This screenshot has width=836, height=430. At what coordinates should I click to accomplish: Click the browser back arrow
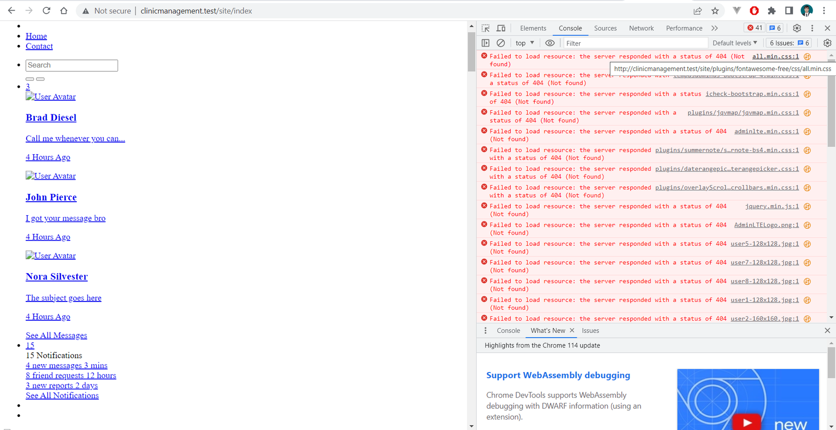pos(11,10)
